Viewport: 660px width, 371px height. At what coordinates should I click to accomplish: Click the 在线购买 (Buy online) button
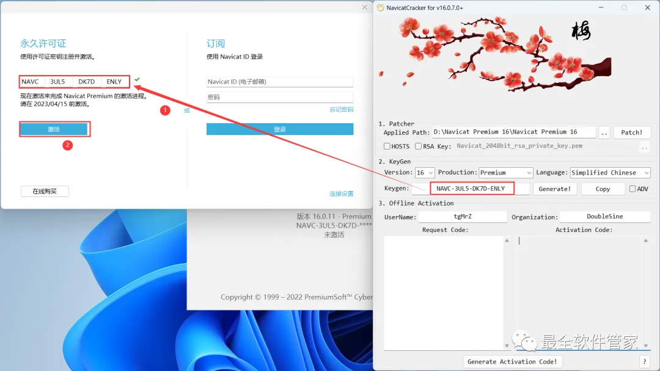pyautogui.click(x=45, y=191)
